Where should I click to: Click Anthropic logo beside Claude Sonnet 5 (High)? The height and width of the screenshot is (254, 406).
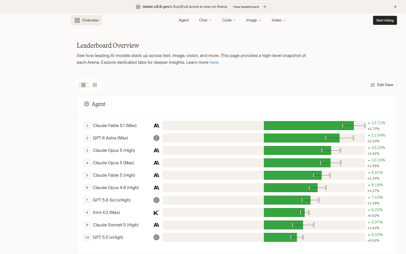[x=156, y=225]
